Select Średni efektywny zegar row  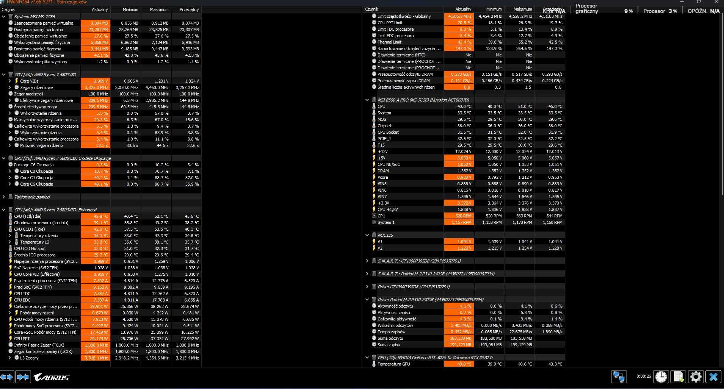(x=101, y=107)
